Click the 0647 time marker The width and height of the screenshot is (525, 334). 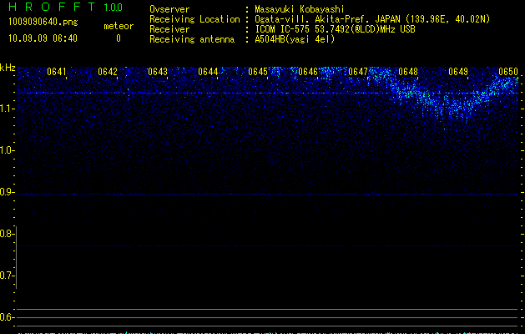click(x=358, y=72)
